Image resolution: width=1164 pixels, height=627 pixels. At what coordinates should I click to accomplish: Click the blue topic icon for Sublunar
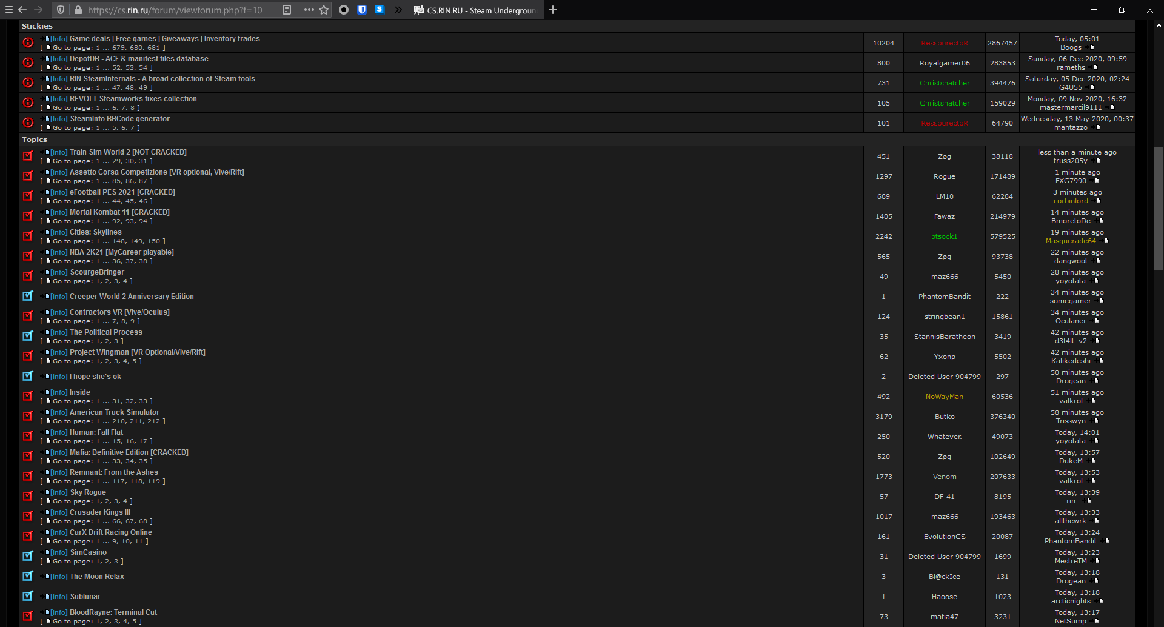(28, 596)
